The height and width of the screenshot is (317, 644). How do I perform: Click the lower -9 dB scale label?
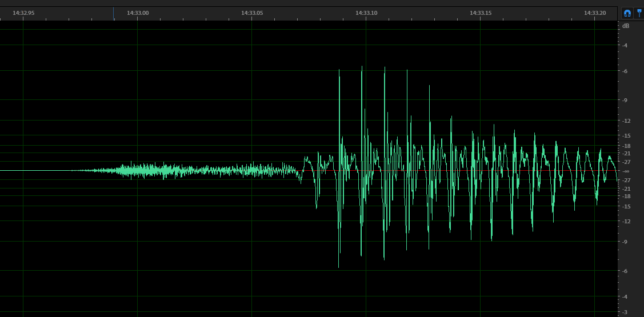(625, 242)
